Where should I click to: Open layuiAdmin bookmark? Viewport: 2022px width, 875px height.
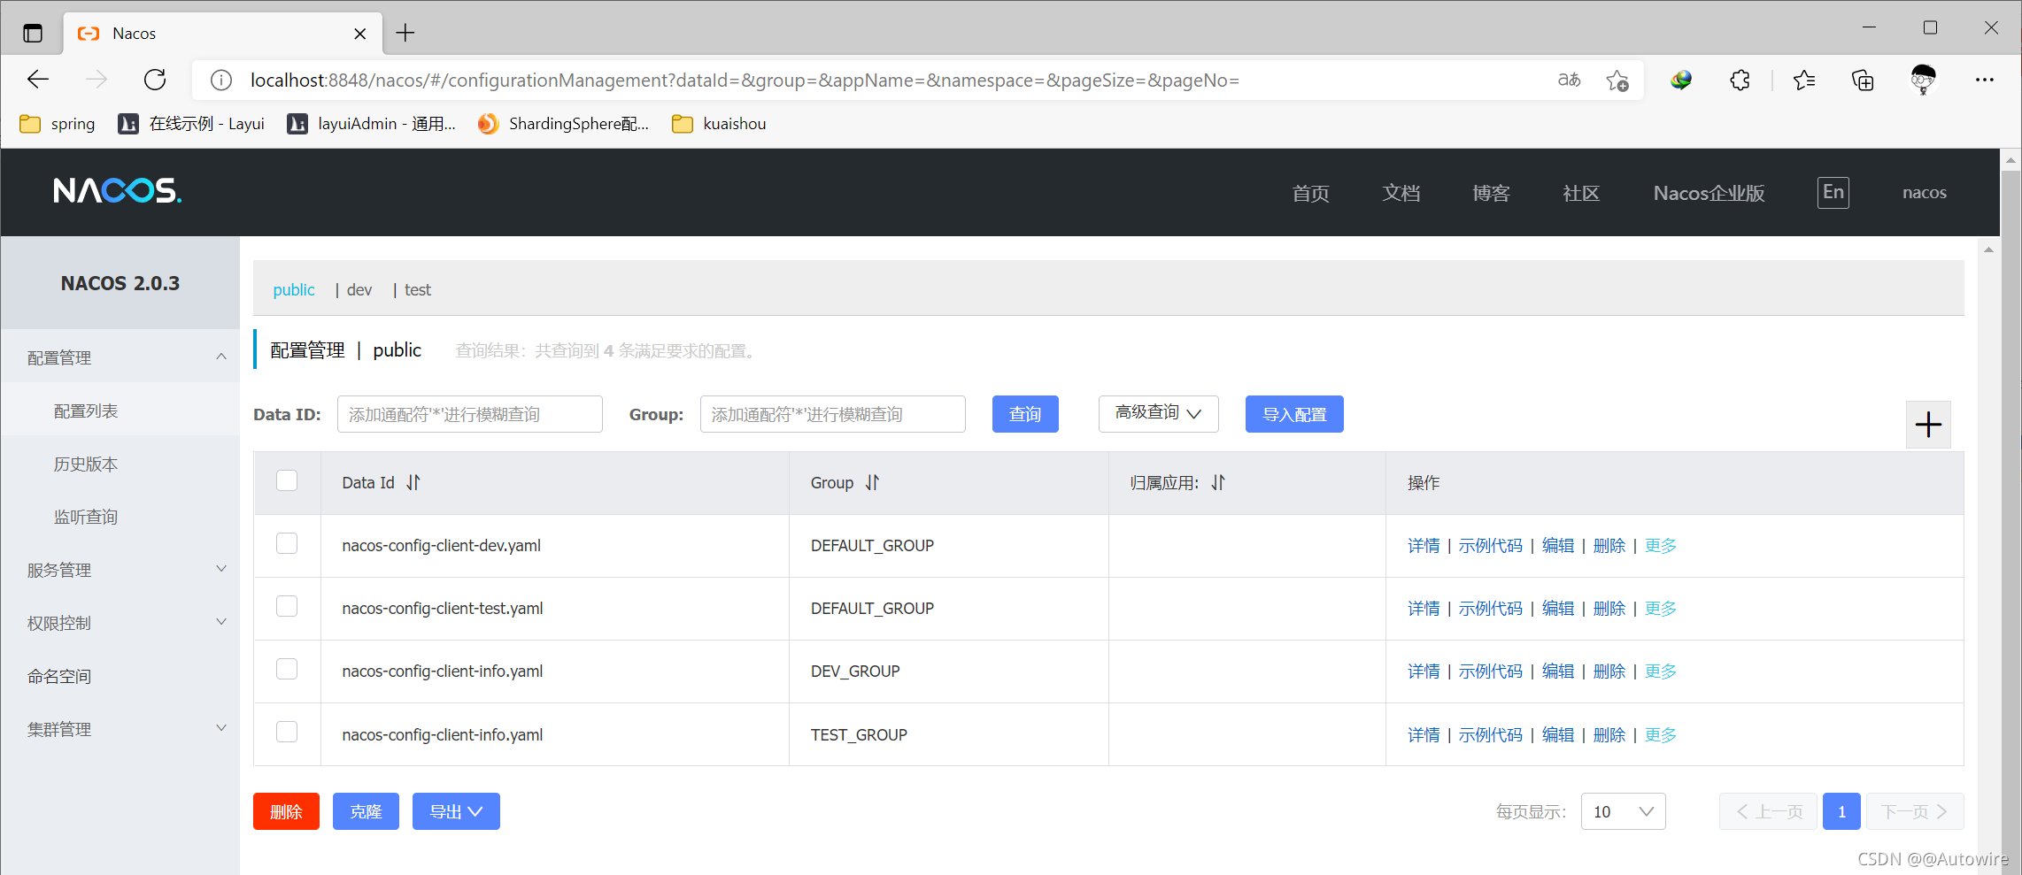(x=371, y=124)
